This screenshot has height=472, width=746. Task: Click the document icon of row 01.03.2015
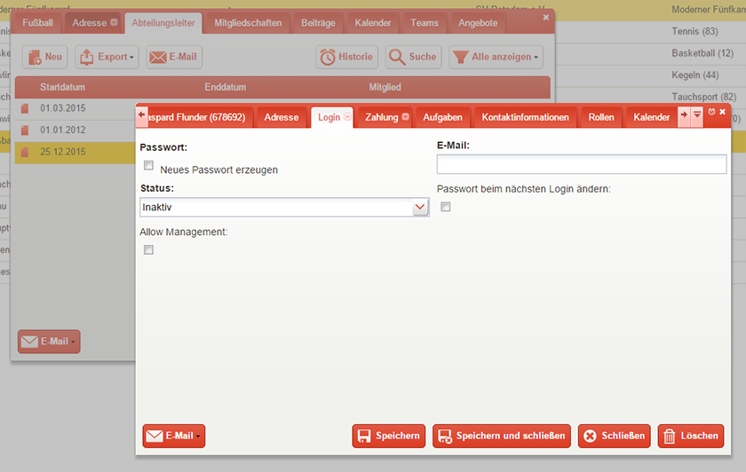click(x=25, y=108)
